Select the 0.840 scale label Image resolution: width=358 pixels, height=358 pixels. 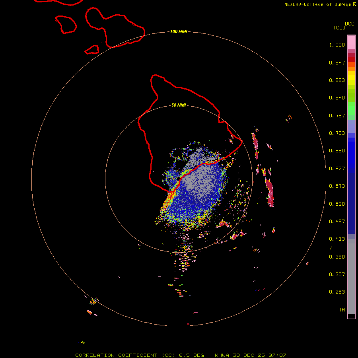(337, 98)
